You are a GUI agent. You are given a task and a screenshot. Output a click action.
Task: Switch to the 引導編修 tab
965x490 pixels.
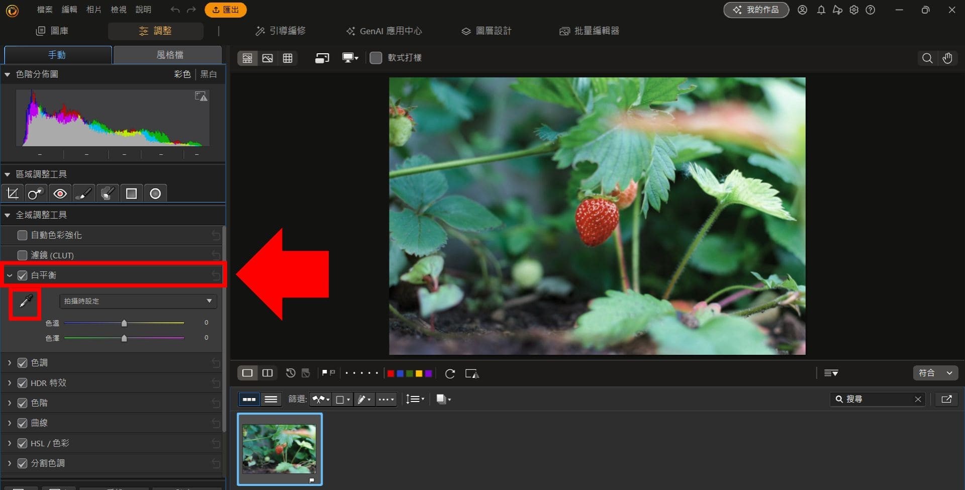[x=280, y=31]
